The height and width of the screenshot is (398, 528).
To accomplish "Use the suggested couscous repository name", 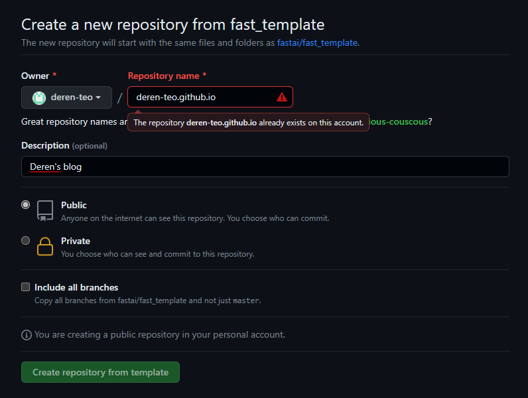I will coord(399,121).
